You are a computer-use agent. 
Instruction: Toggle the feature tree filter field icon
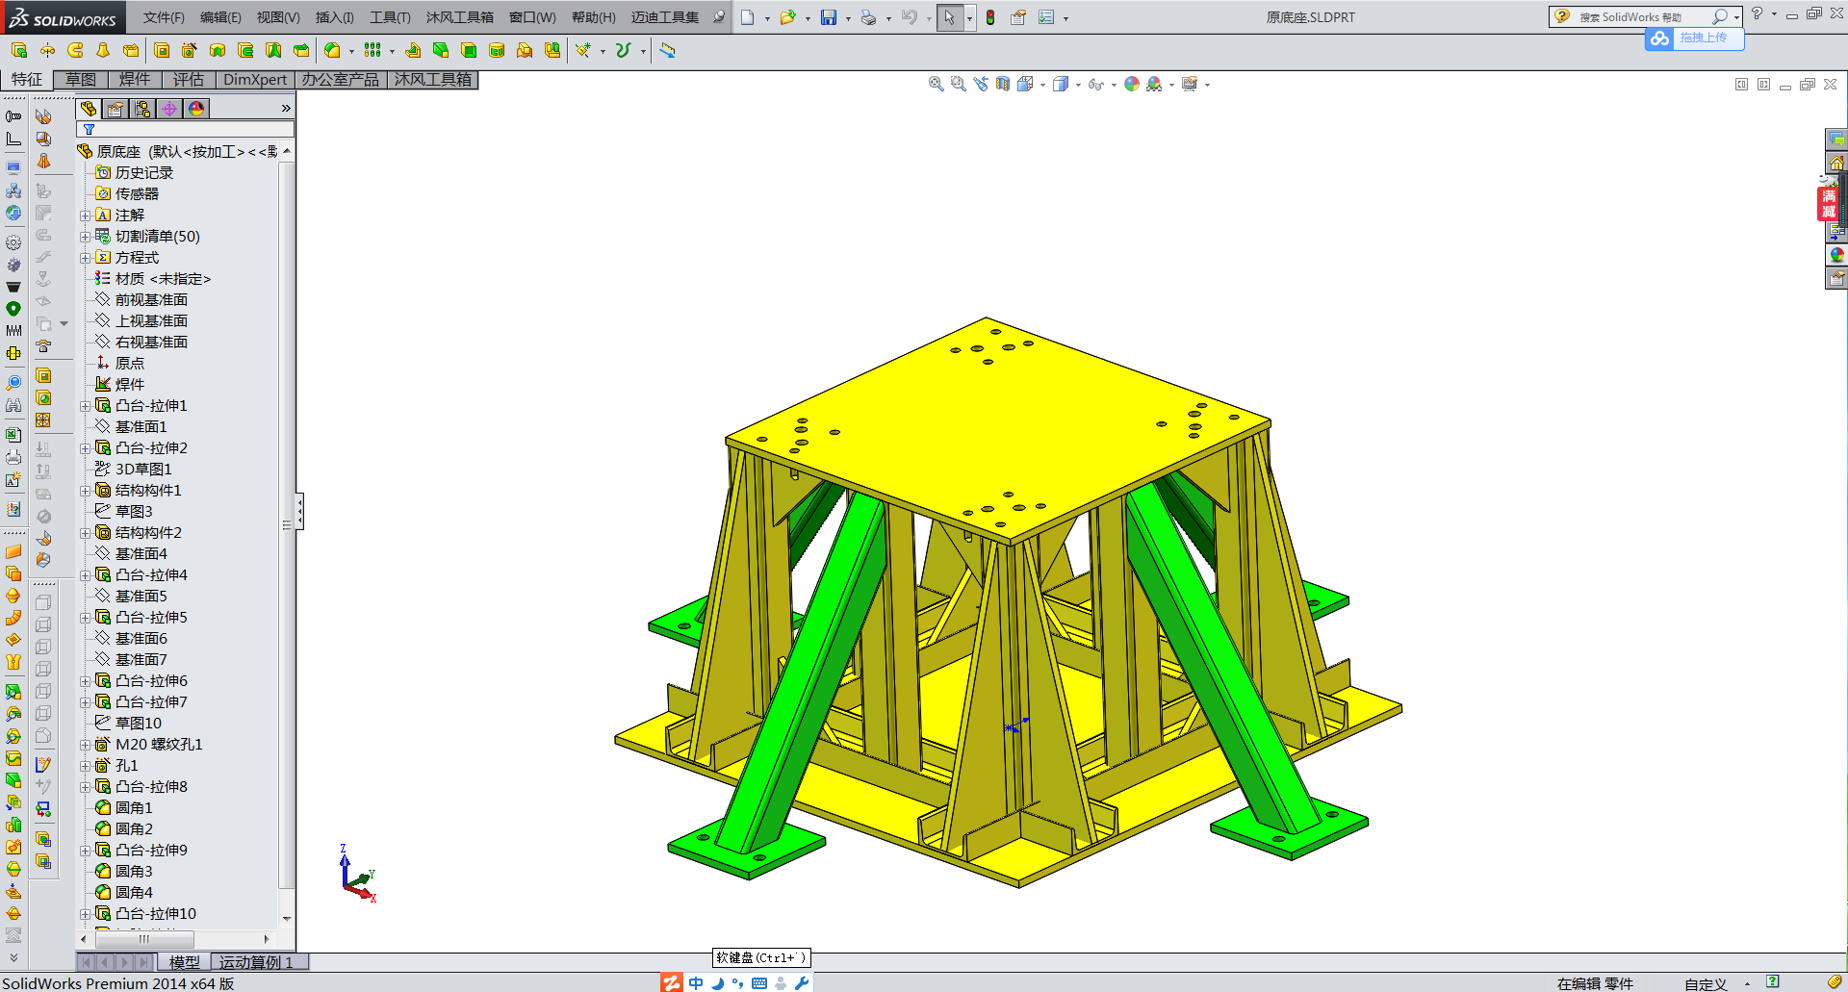pyautogui.click(x=89, y=130)
